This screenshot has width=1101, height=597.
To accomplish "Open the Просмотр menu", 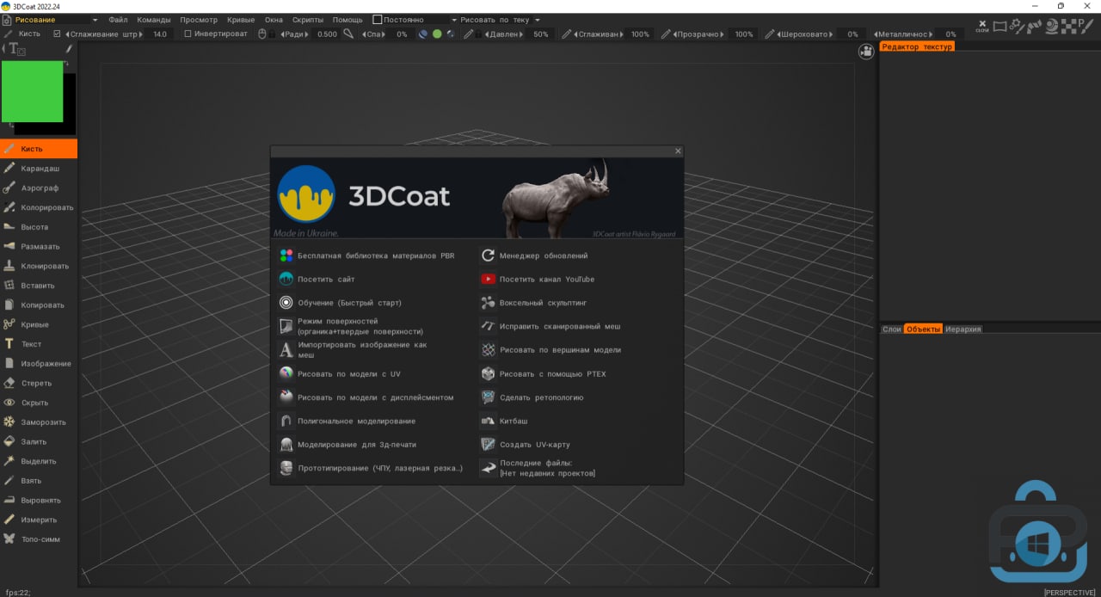I will coord(199,20).
